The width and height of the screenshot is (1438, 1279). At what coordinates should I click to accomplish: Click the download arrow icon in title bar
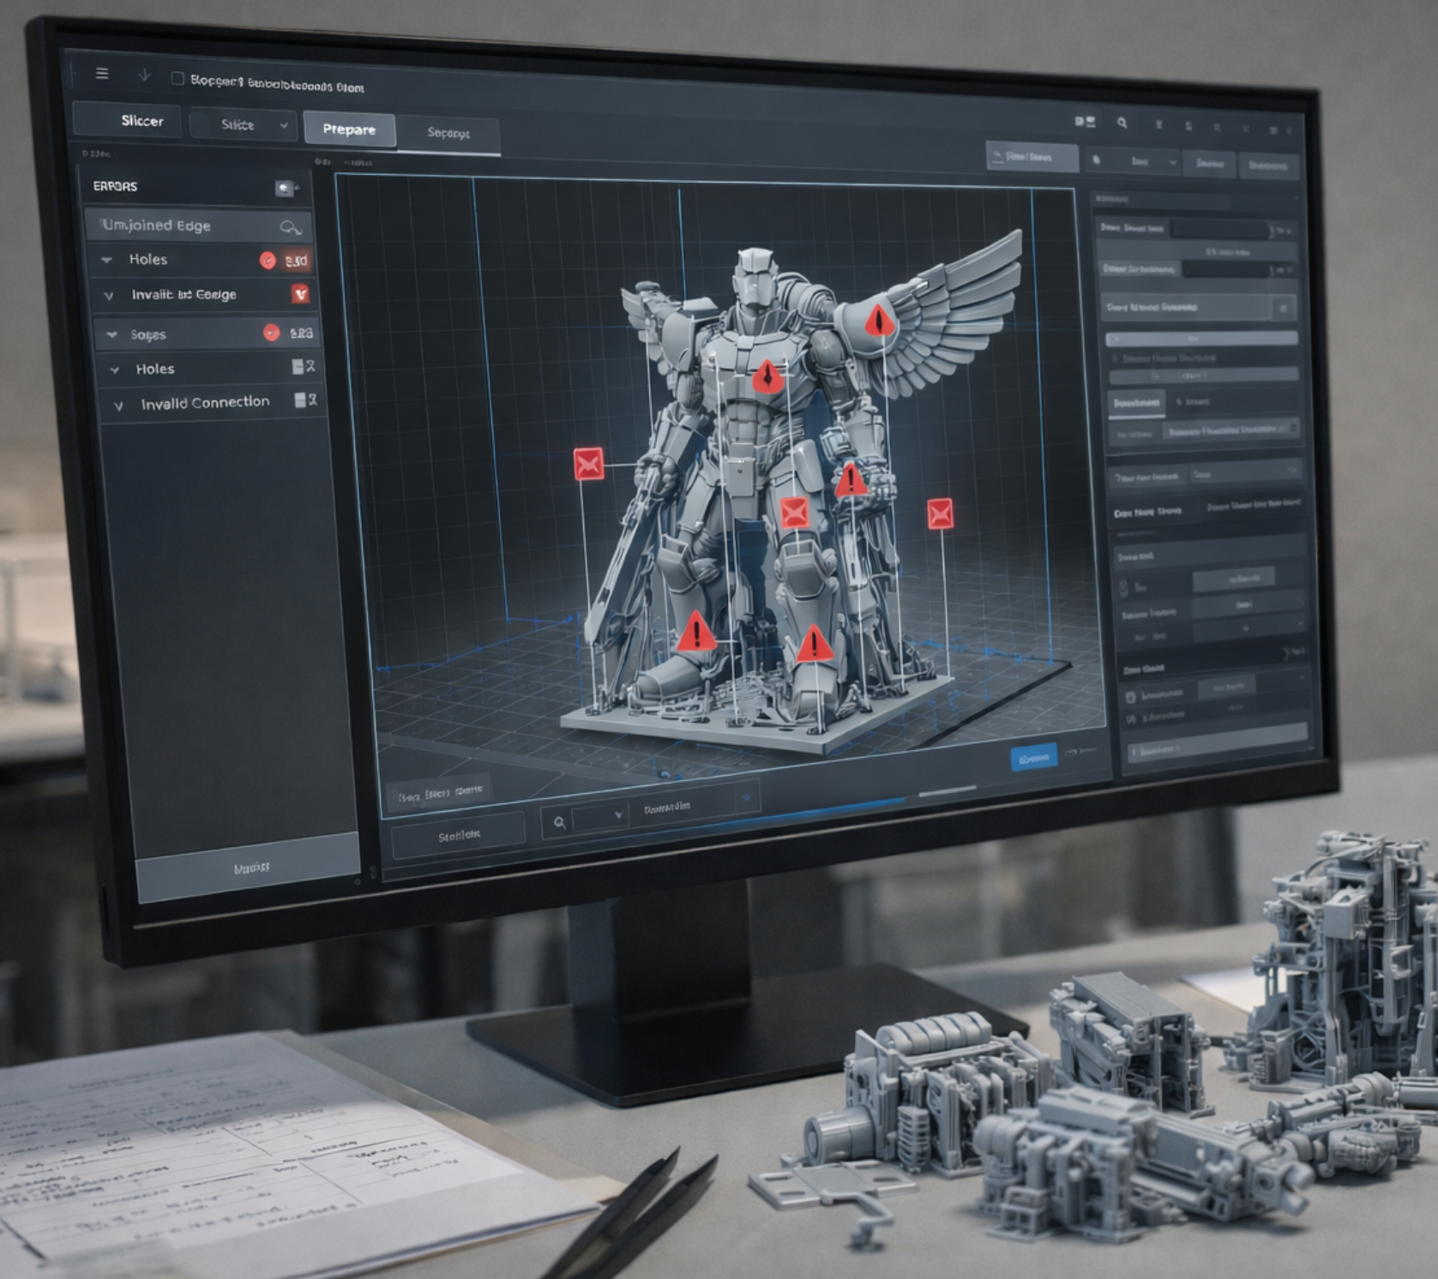pyautogui.click(x=144, y=75)
